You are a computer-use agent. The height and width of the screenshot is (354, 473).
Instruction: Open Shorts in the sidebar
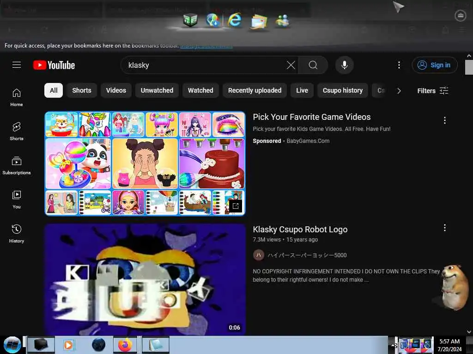coord(17,131)
